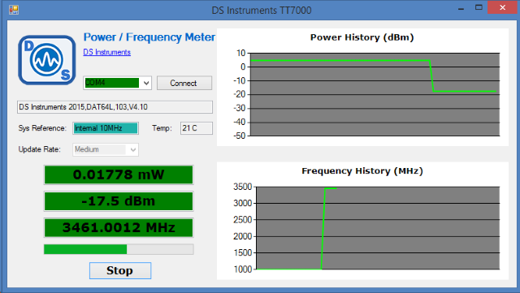Click the Connect button
This screenshot has width=520, height=293.
[184, 83]
